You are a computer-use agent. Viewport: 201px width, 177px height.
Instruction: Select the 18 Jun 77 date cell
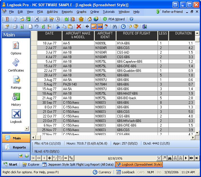[x=49, y=43]
